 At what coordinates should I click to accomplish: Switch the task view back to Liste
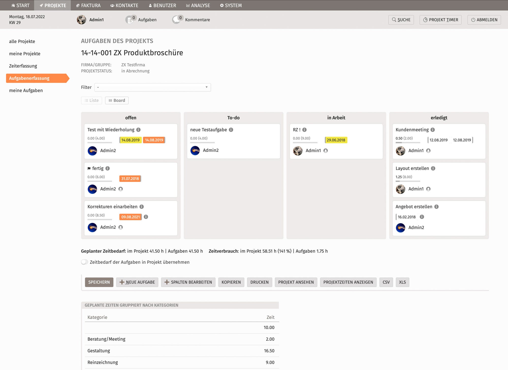91,100
